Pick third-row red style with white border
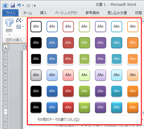 (x=68, y=59)
